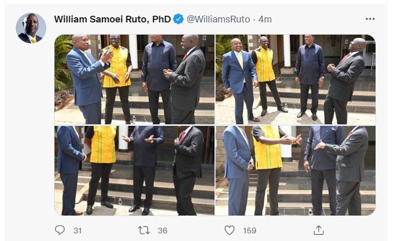Visit the @WilliamsRuto handle link
Image resolution: width=401 pixels, height=241 pixels.
coord(218,19)
